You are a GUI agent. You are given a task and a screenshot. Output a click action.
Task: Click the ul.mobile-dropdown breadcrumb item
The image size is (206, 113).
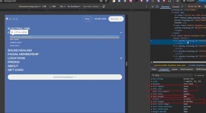tap(197, 65)
